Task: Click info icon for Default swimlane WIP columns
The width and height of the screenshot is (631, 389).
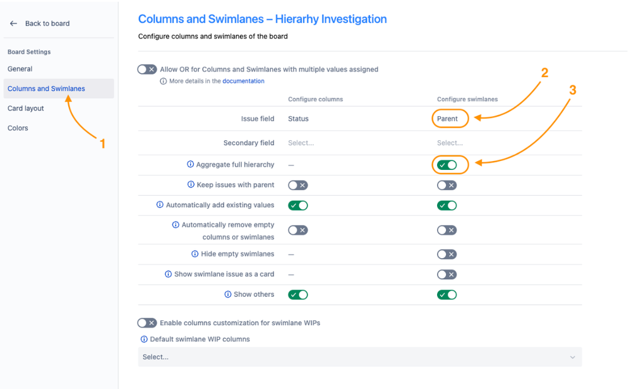Action: (144, 339)
